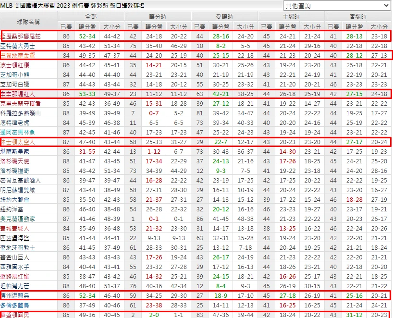Image resolution: width=393 pixels, height=318 pixels.
Task: Open team link 亞歷桑那響尾蛇
Action: click(21, 37)
